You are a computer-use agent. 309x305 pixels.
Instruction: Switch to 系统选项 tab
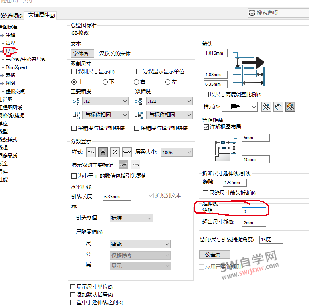(x=12, y=15)
